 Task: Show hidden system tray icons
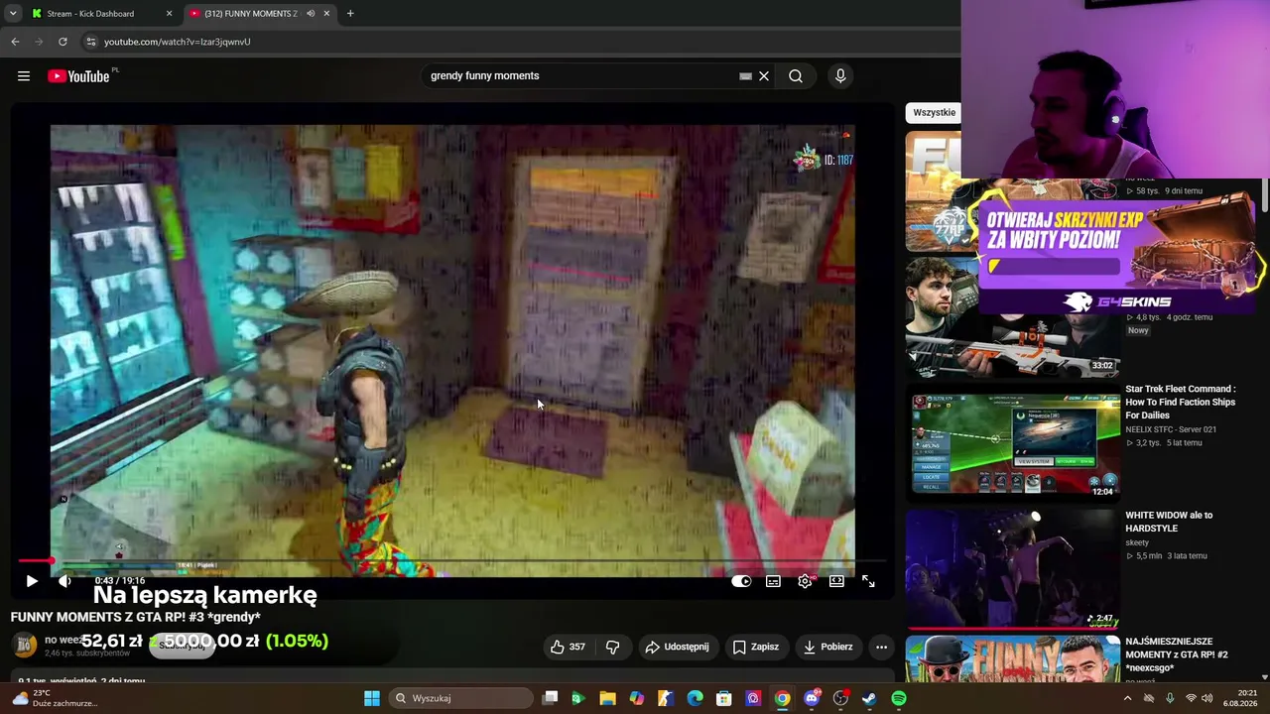point(1127,698)
